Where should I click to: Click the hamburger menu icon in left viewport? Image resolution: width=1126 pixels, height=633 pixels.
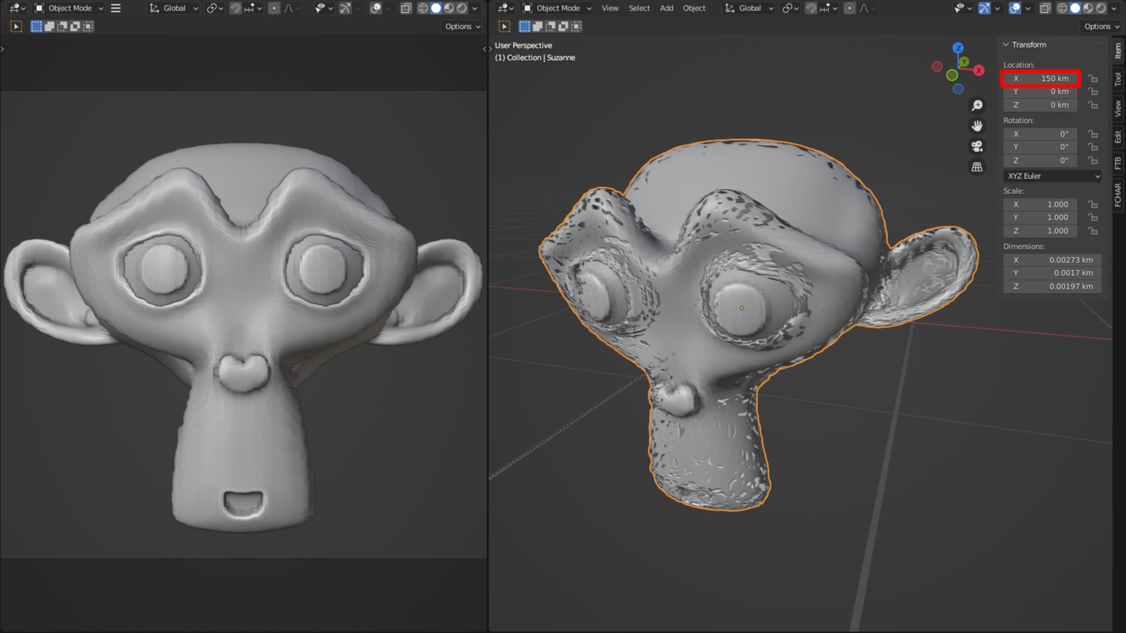pyautogui.click(x=116, y=8)
